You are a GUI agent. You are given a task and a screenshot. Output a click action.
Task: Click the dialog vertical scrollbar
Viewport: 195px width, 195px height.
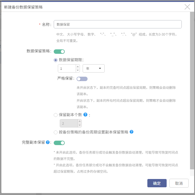192,90
